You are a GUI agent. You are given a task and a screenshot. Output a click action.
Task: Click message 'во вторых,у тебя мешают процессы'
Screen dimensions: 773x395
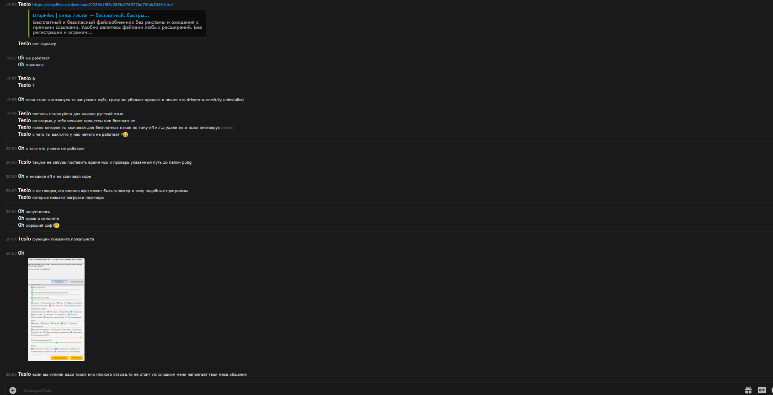click(84, 121)
